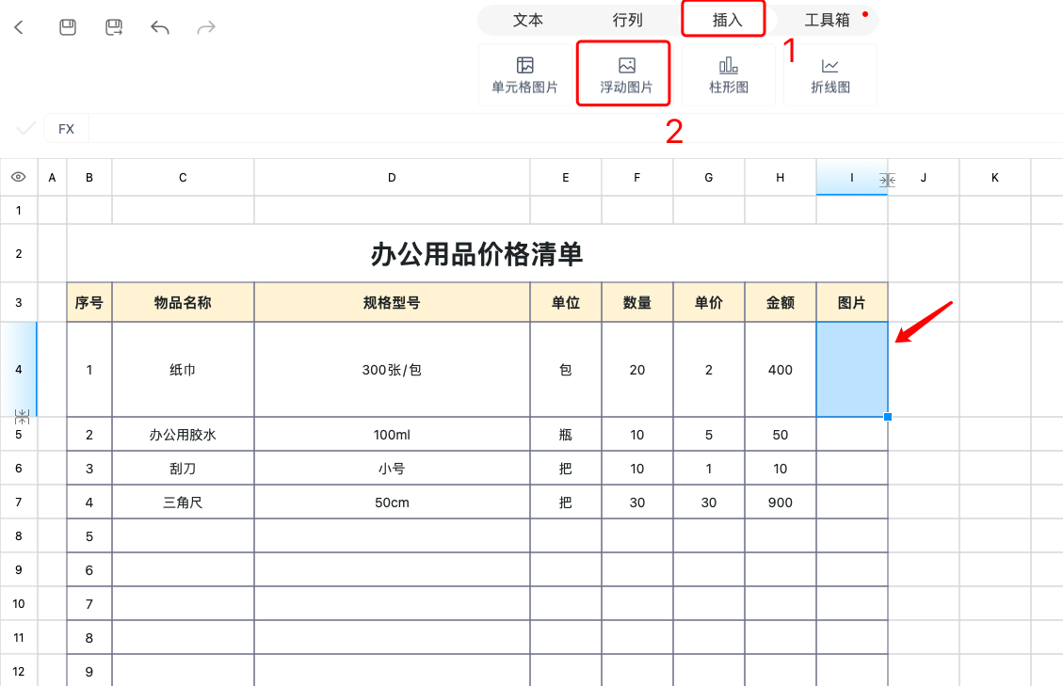Open the 文本 tab
The image size is (1063, 686).
[527, 21]
